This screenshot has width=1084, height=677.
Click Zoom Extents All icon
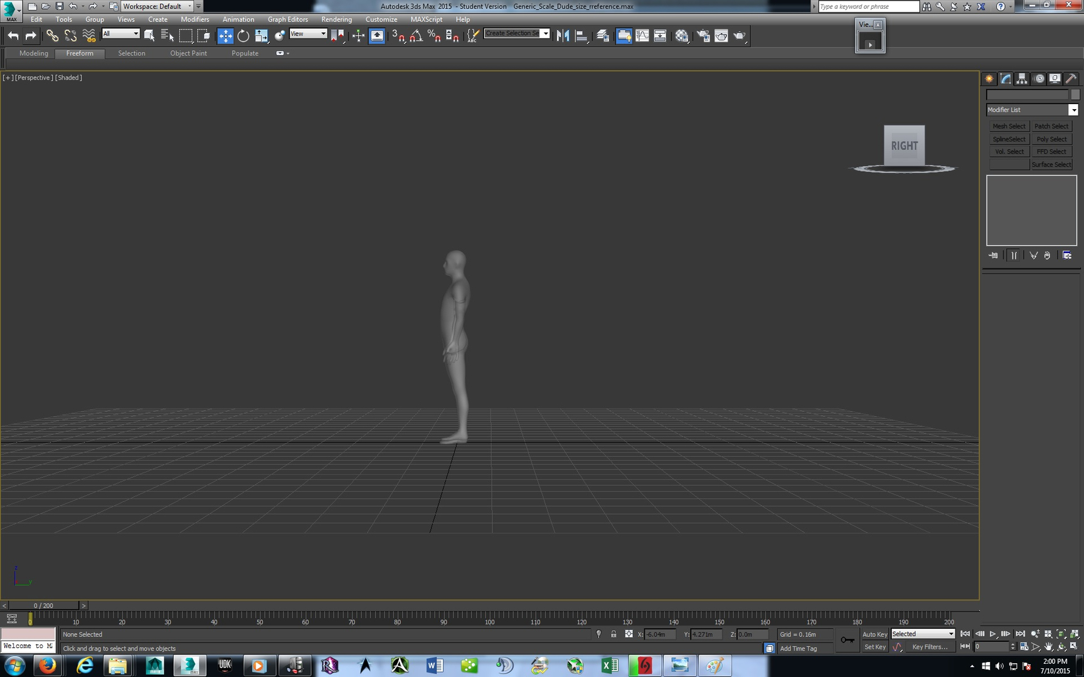(x=1075, y=634)
